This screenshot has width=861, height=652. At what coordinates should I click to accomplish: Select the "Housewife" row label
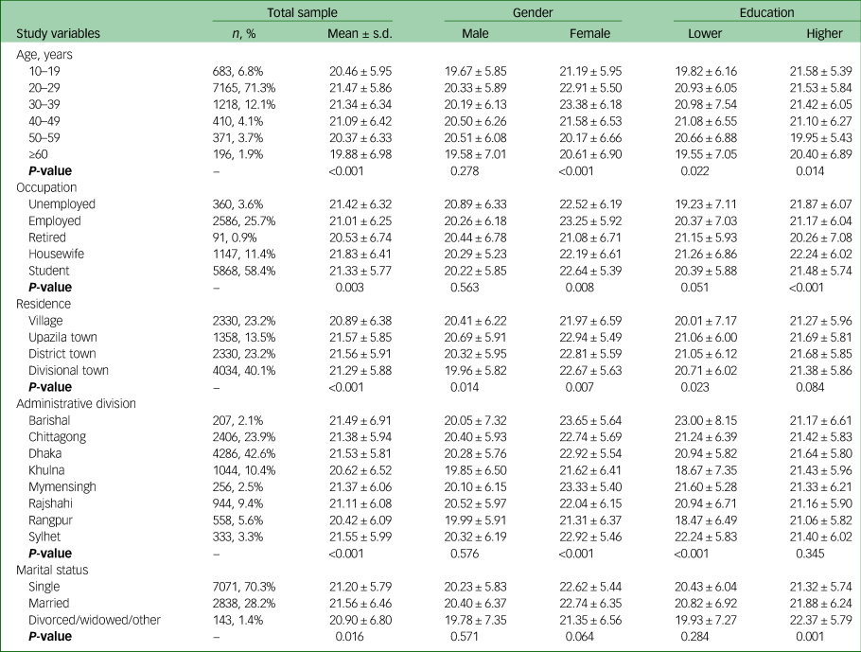click(x=55, y=255)
